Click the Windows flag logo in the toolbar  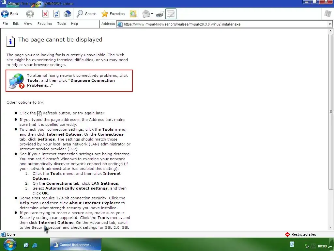327,14
